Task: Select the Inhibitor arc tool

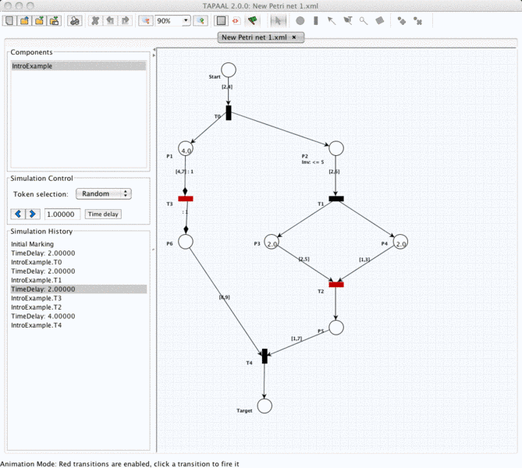Action: [x=363, y=21]
